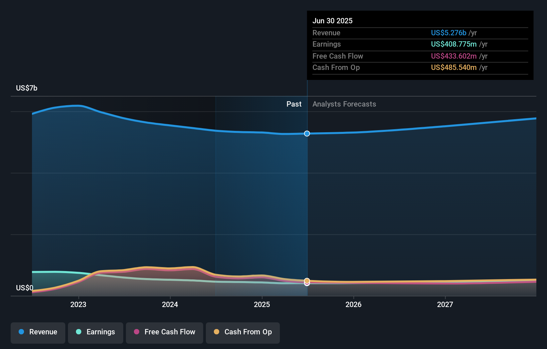Screen dimensions: 547x349
Task: Click the 2023 x-axis label
Action: tap(78, 304)
